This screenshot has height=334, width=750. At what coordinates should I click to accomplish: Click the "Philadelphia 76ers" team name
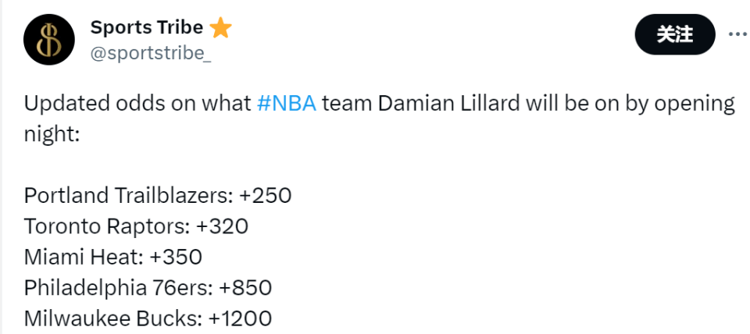(116, 287)
